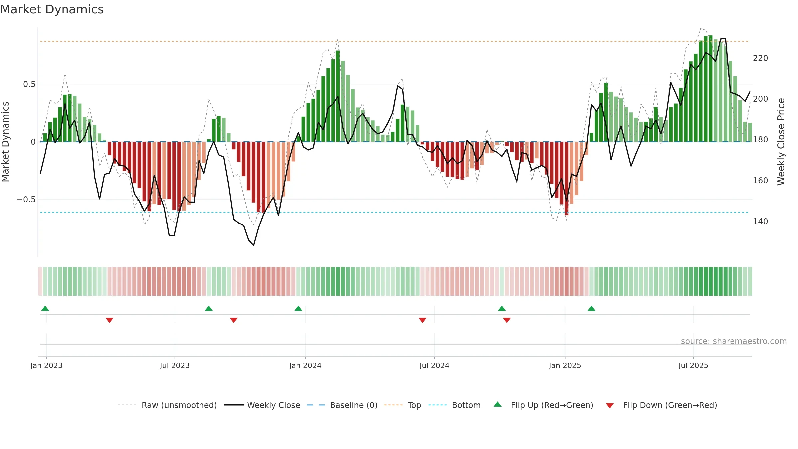Select the Jan 2023 flip-up green triangle marker
Viewport: 798px width, 449px height.
[45, 308]
